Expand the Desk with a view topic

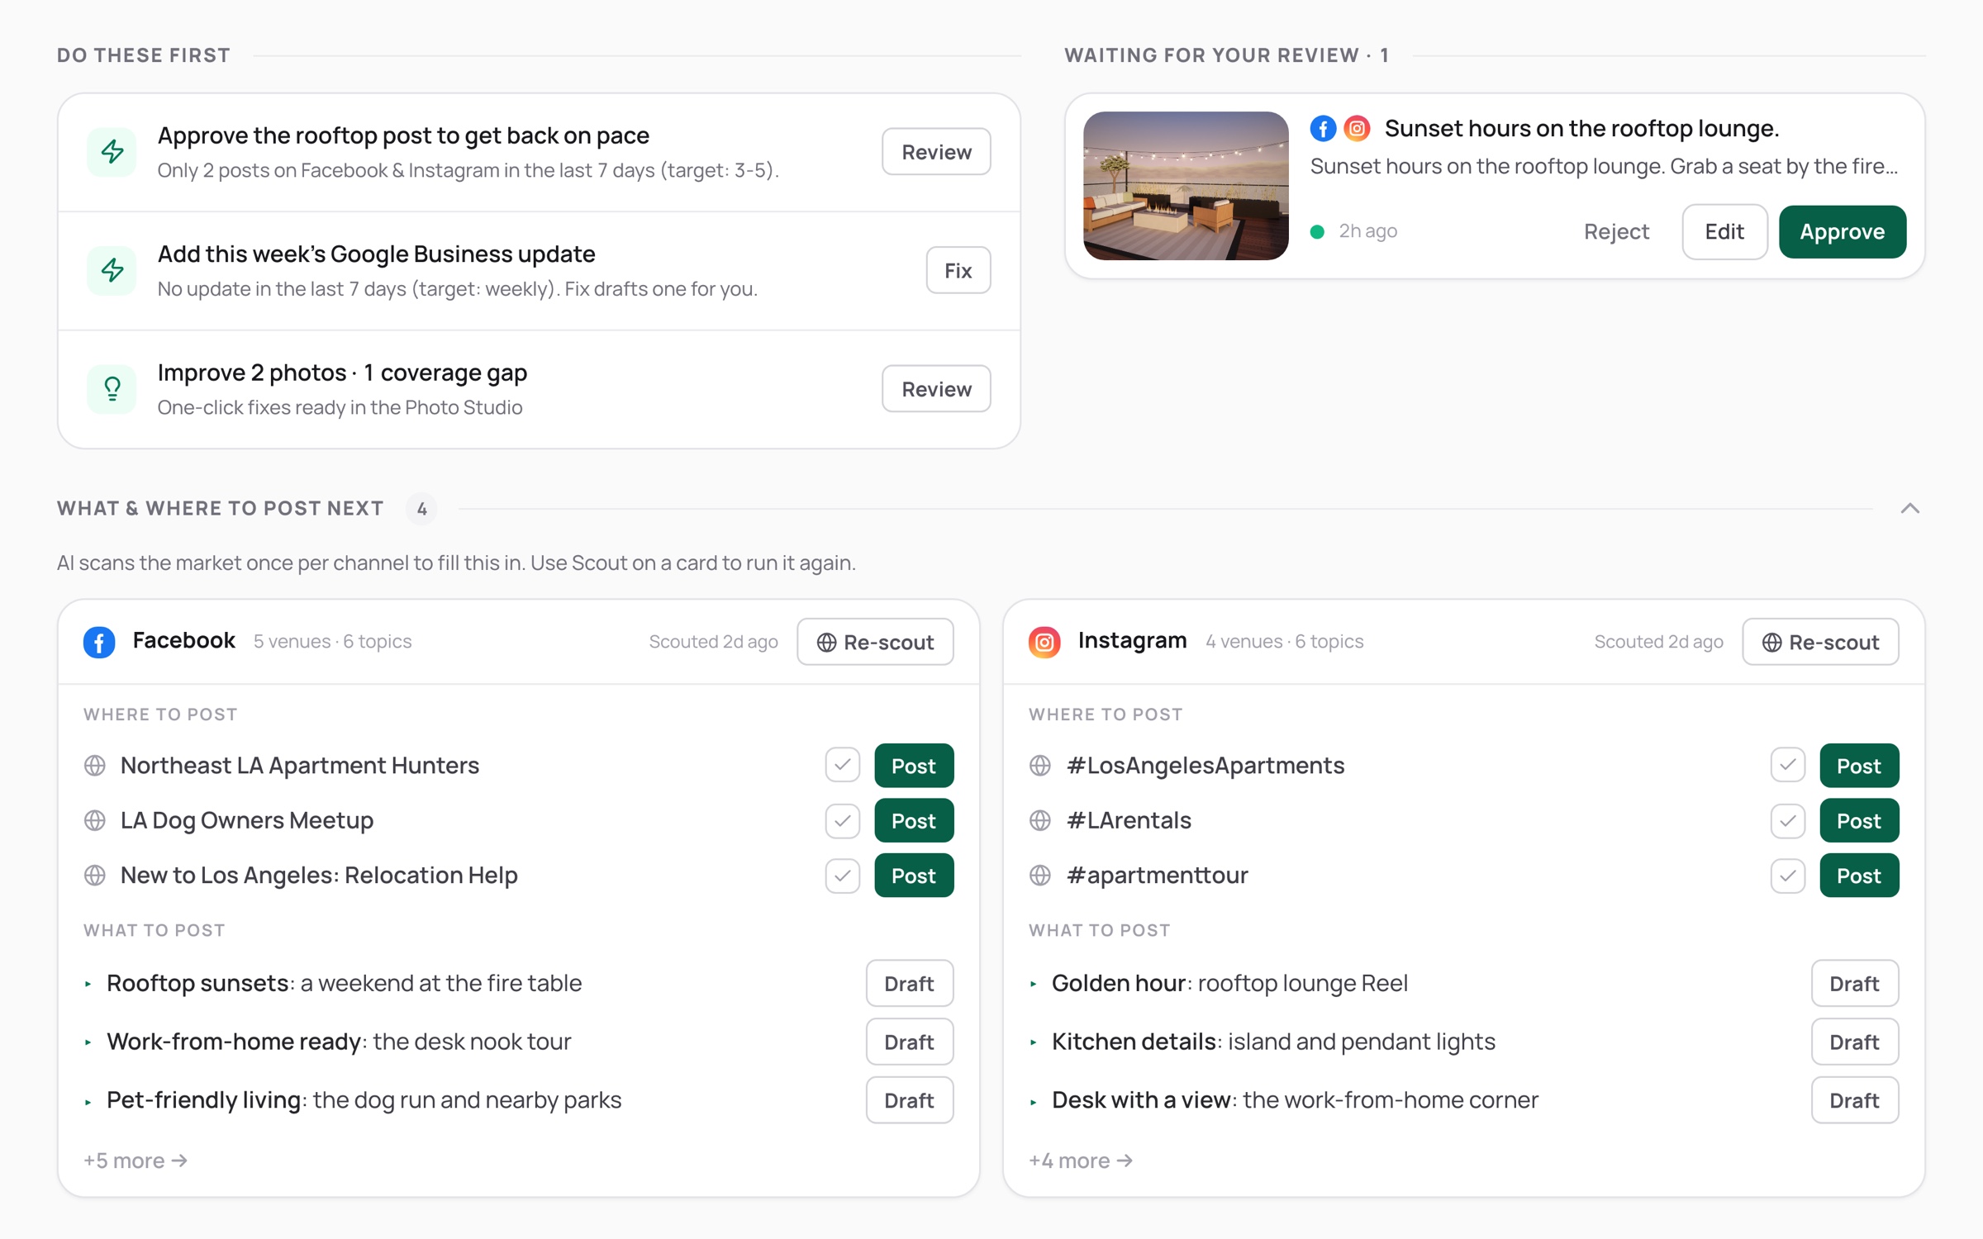pyautogui.click(x=1034, y=1101)
